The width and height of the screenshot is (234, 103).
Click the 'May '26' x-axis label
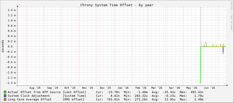point(192,88)
